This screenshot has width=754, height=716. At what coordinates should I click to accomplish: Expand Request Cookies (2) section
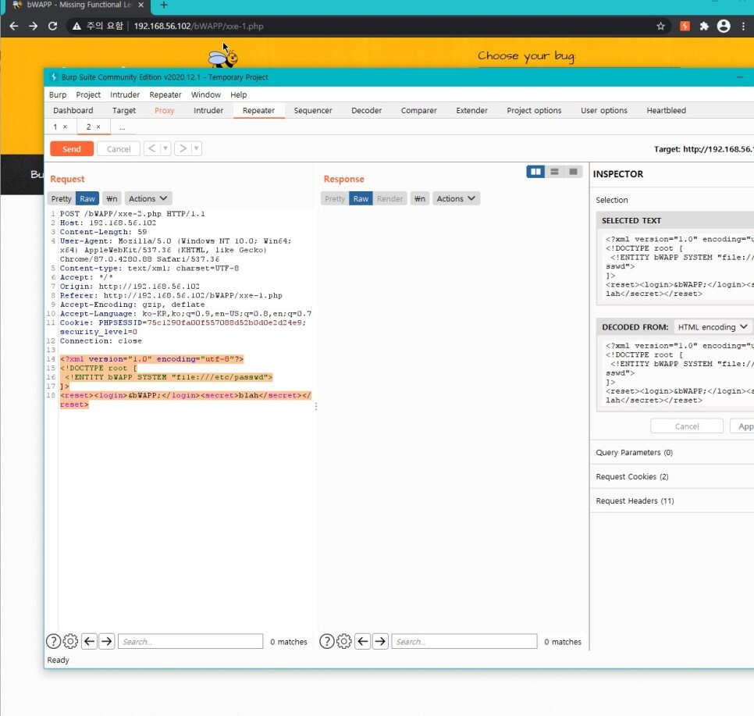pos(632,477)
